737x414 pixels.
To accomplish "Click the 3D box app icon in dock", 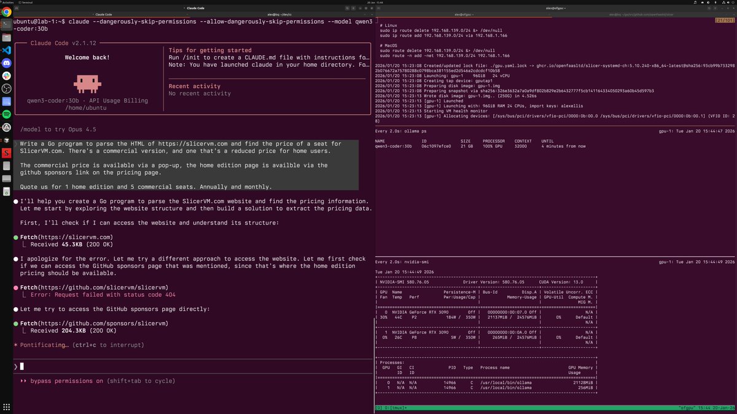I will pos(7,140).
